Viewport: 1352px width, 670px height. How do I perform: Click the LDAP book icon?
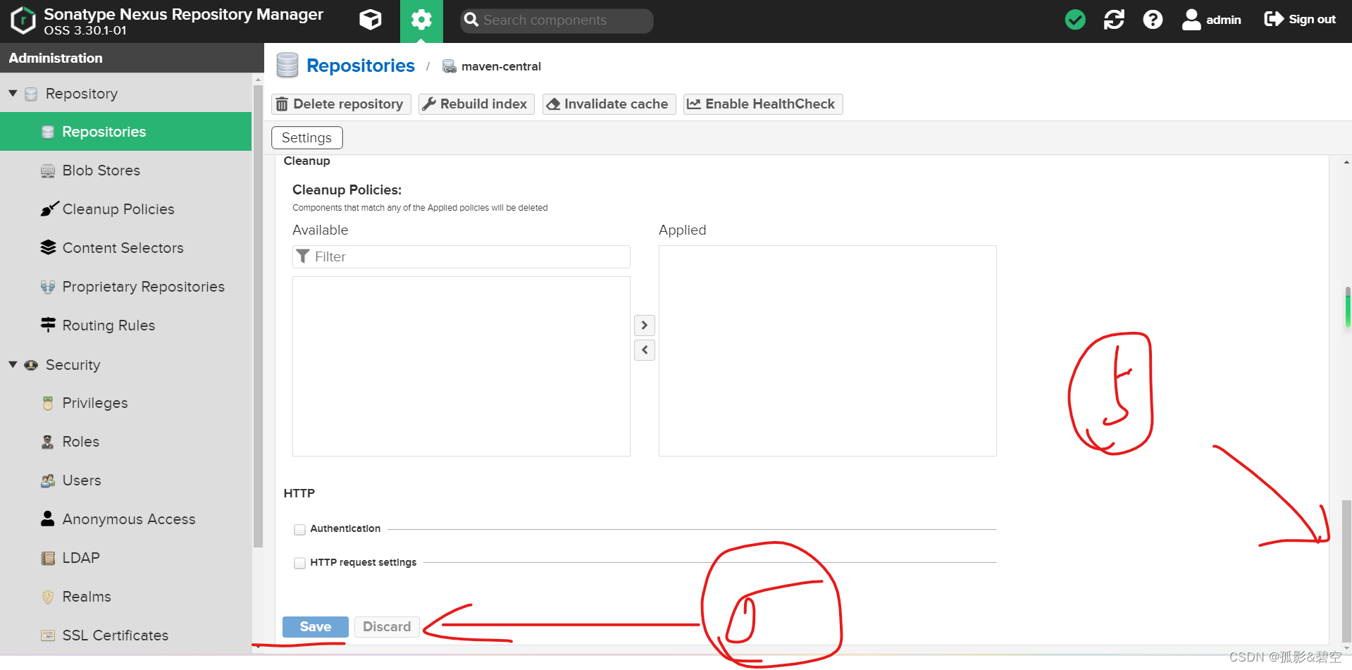(x=48, y=558)
